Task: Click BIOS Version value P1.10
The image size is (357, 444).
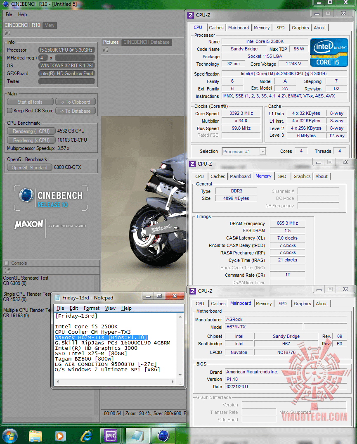Action: point(286,379)
